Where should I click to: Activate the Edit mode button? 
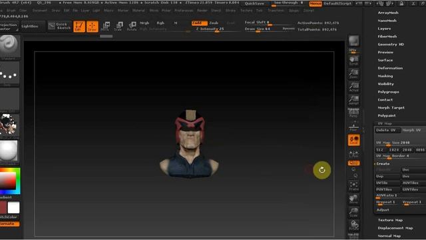pos(79,27)
